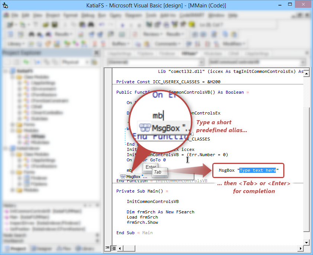Click the FIndexer form icon in Project Explorer
The height and width of the screenshot is (255, 313).
(27, 178)
